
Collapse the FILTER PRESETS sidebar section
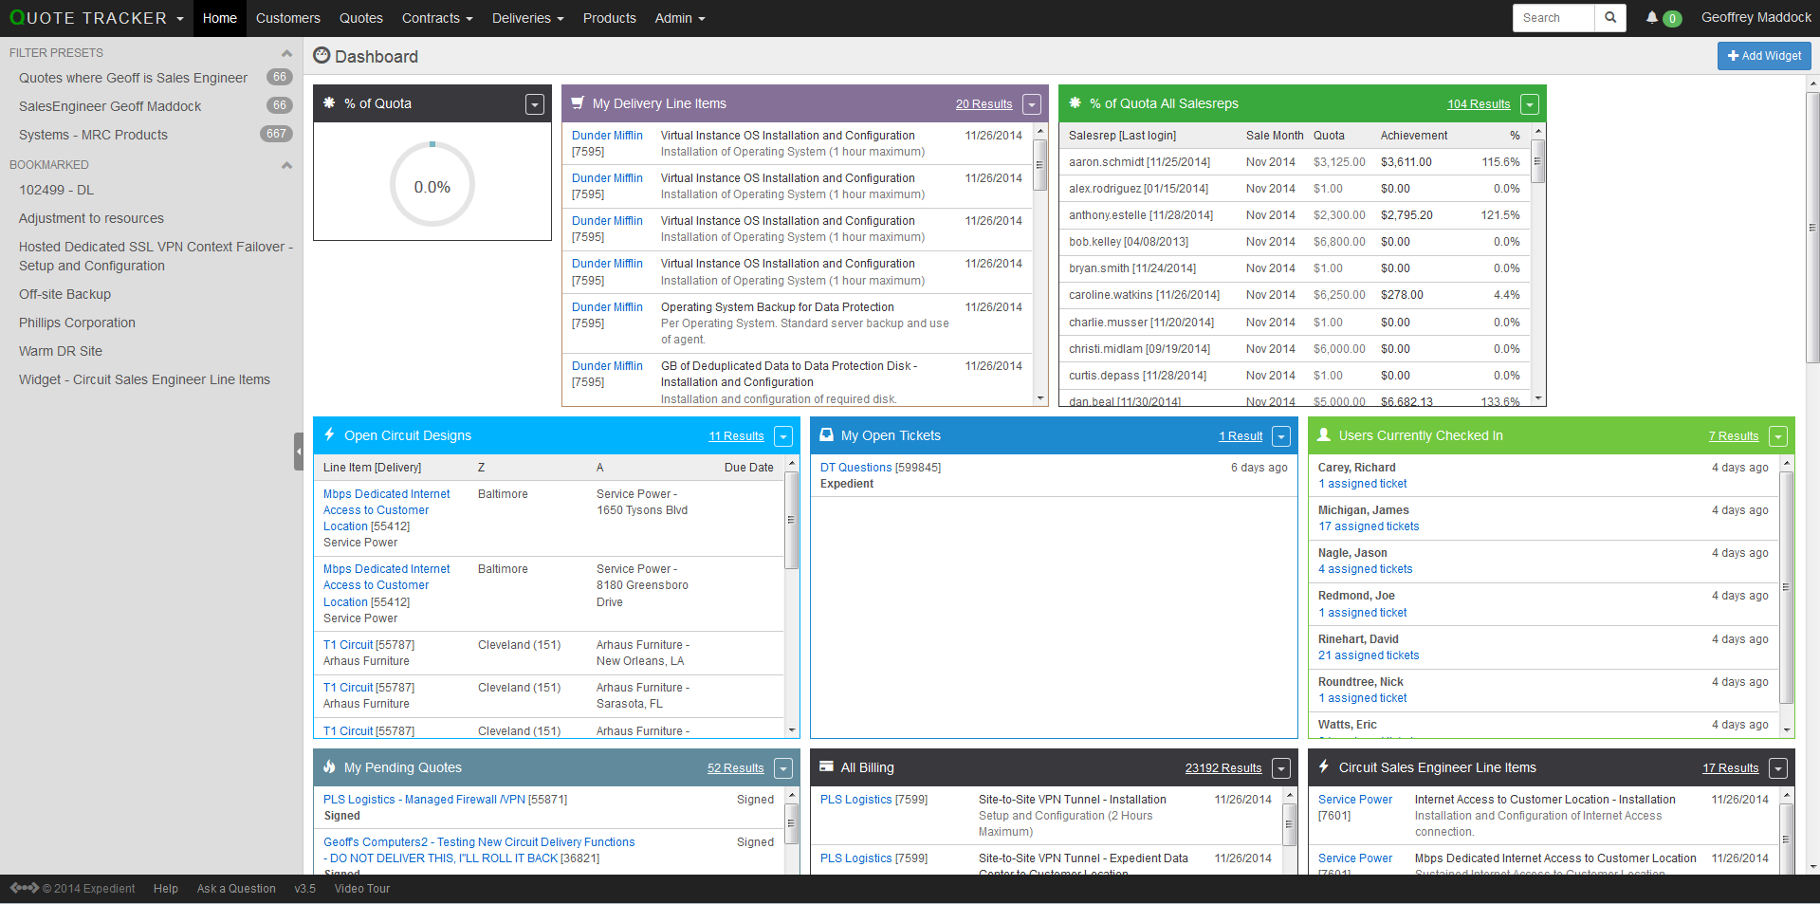coord(286,53)
